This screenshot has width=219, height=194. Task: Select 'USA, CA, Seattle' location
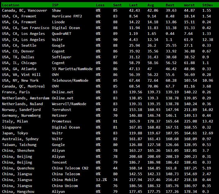19,45
